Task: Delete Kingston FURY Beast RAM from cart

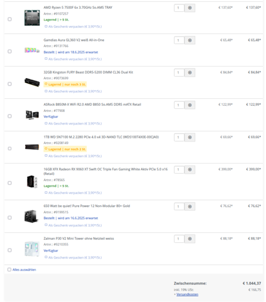Action: pos(190,72)
